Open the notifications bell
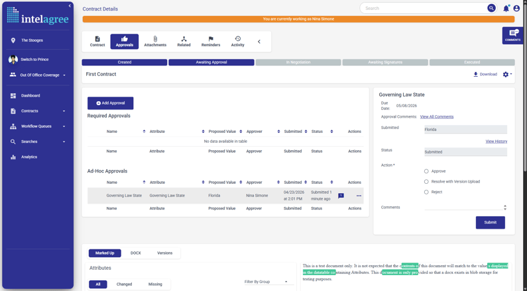This screenshot has width=527, height=291. pos(506,9)
